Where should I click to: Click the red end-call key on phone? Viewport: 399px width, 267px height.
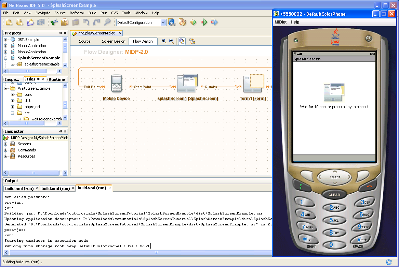pos(369,186)
